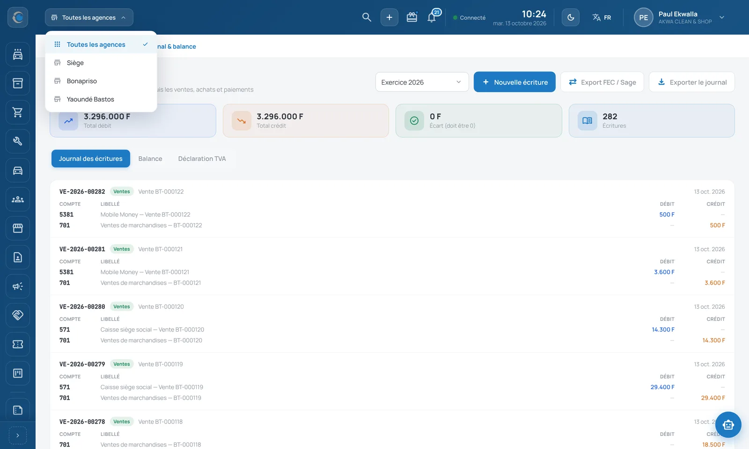Image resolution: width=749 pixels, height=449 pixels.
Task: Open the person document sidebar icon
Action: (18, 257)
